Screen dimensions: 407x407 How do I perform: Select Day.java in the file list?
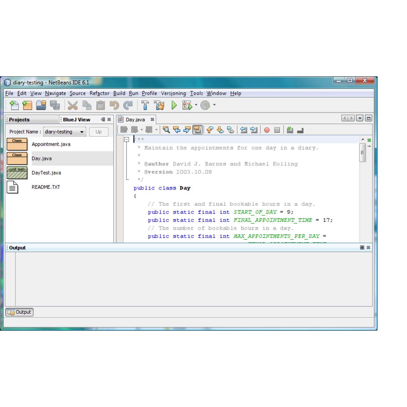click(x=59, y=158)
